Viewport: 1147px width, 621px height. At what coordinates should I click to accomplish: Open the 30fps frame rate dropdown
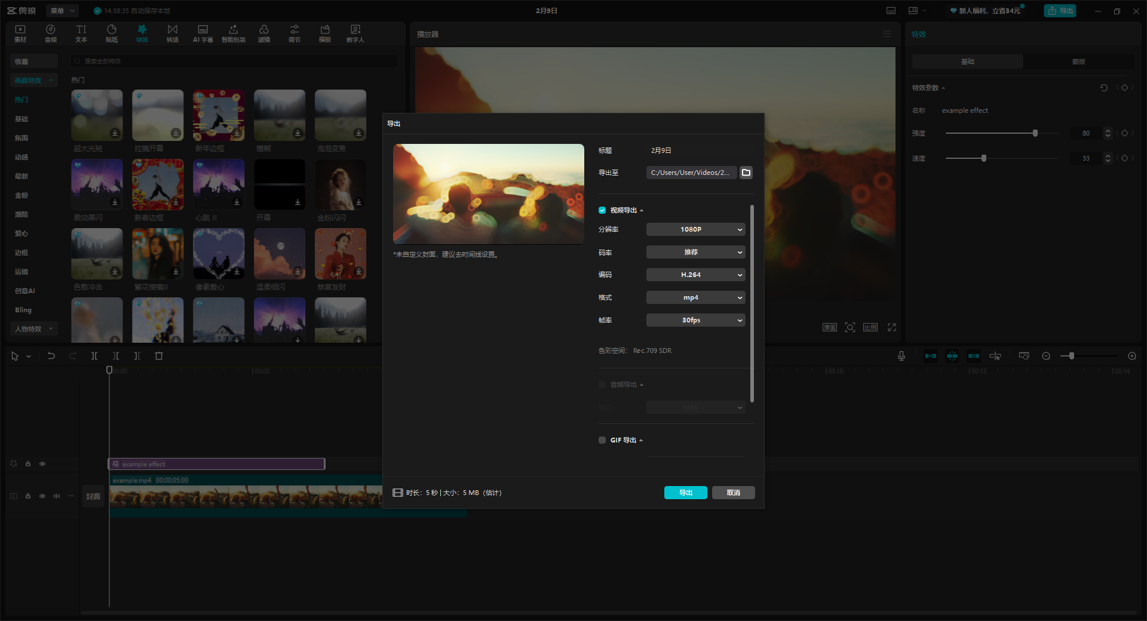pyautogui.click(x=695, y=320)
